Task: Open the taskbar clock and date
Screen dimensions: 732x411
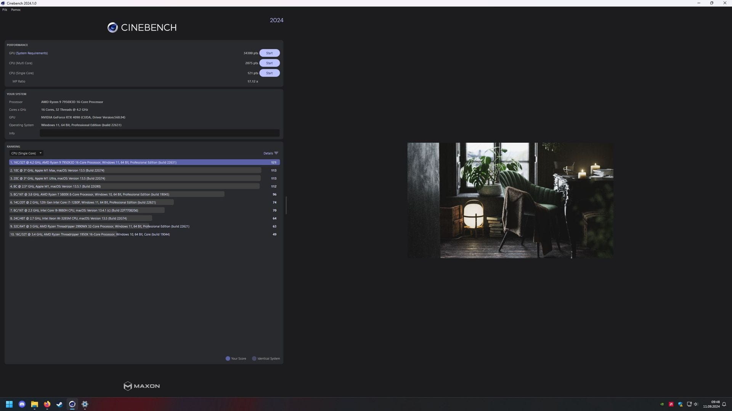Action: click(711, 404)
